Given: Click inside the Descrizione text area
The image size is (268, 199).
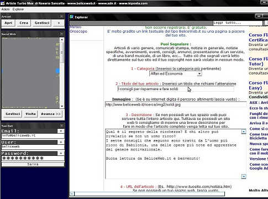Looking at the screenshot, I should click(x=173, y=154).
